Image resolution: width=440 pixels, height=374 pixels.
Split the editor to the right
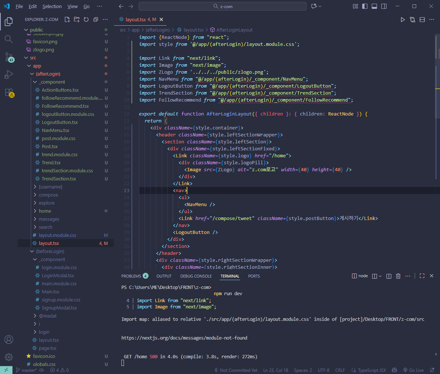click(422, 19)
